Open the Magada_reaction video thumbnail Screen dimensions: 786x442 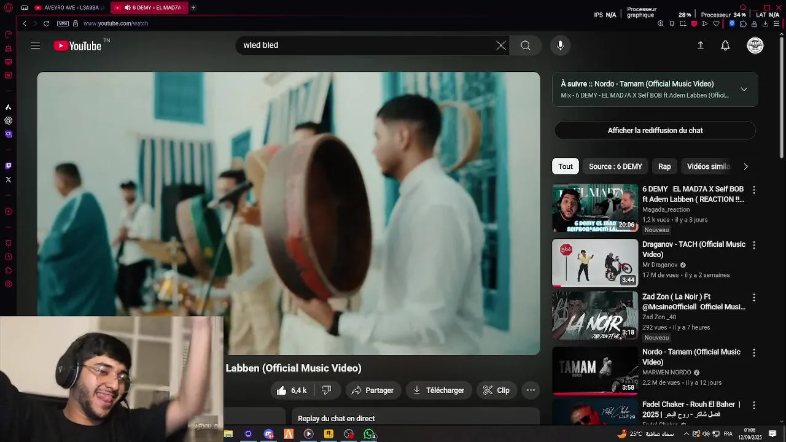pyautogui.click(x=595, y=208)
